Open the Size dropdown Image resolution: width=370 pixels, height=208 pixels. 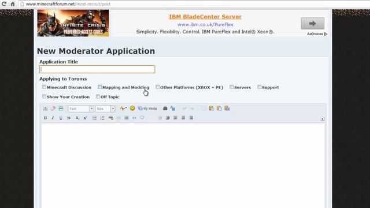(x=105, y=109)
